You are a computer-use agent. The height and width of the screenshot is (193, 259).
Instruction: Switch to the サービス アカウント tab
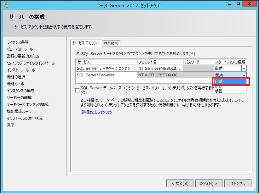87,43
